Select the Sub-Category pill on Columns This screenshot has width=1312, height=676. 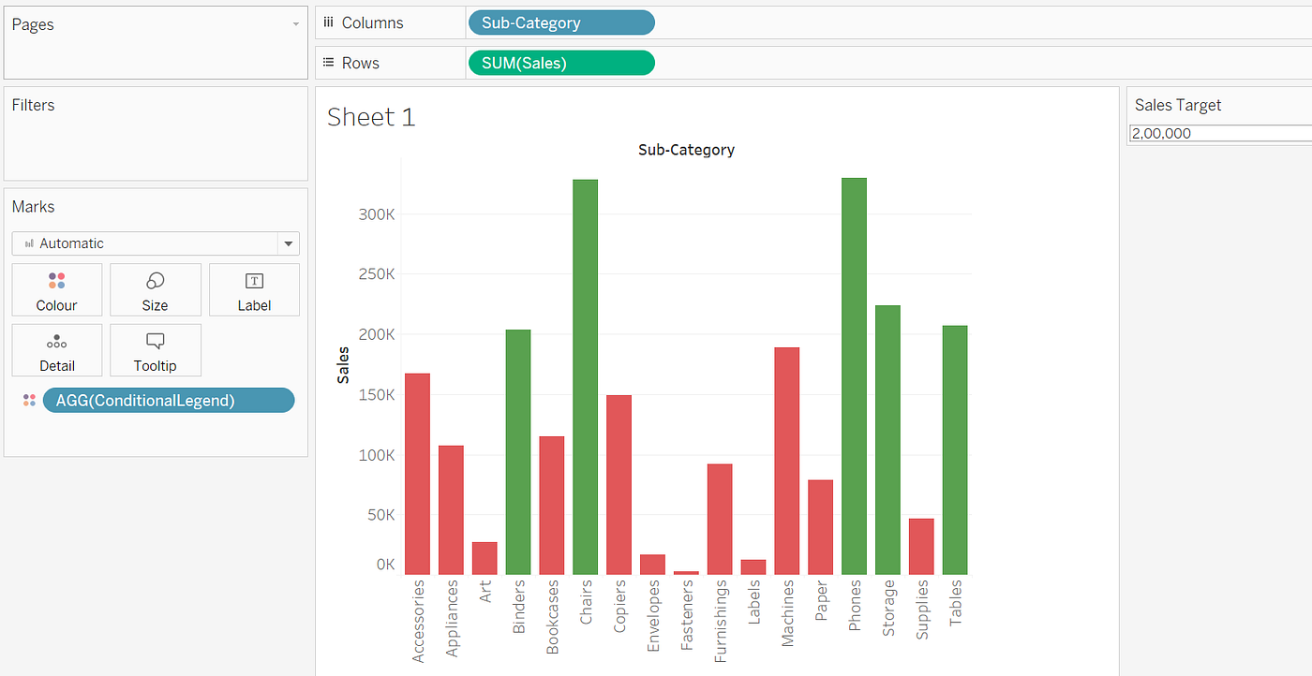tap(560, 22)
